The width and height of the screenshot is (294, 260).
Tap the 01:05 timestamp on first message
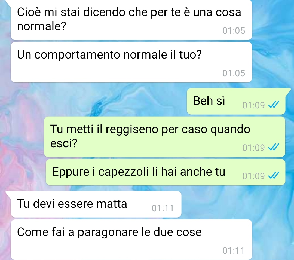point(234,31)
